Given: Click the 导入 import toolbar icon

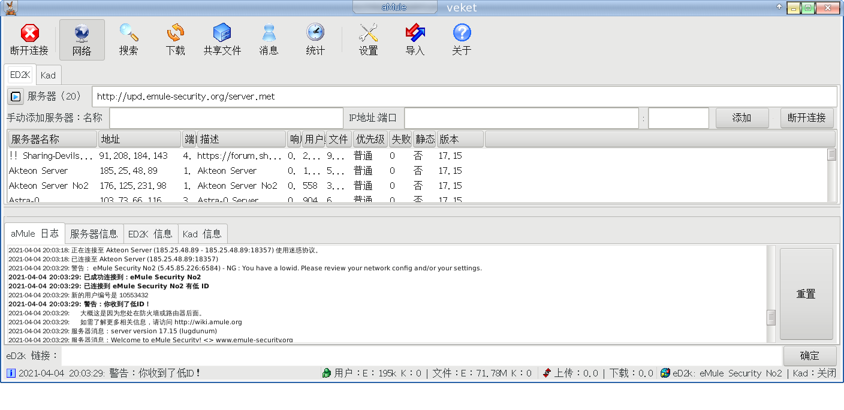Looking at the screenshot, I should pyautogui.click(x=415, y=40).
